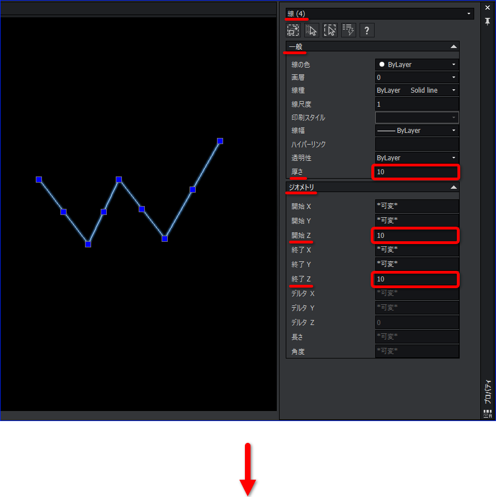496x497 pixels.
Task: Click the selection filter icon with the lightning bolt
Action: pyautogui.click(x=348, y=30)
